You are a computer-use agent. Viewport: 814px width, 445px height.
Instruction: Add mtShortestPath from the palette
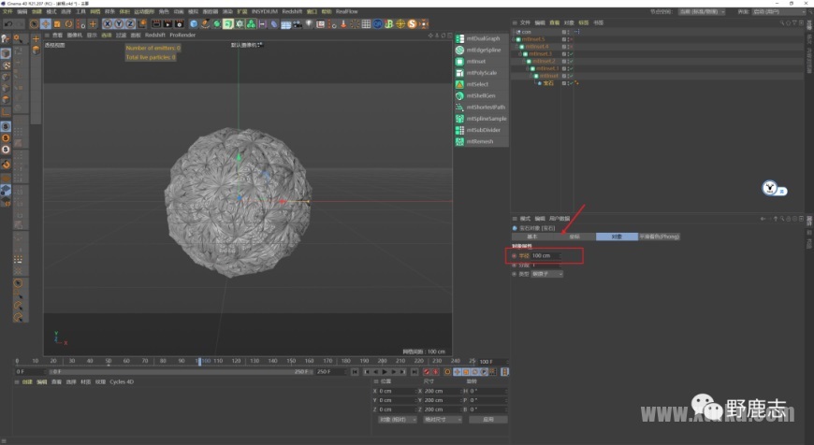480,107
